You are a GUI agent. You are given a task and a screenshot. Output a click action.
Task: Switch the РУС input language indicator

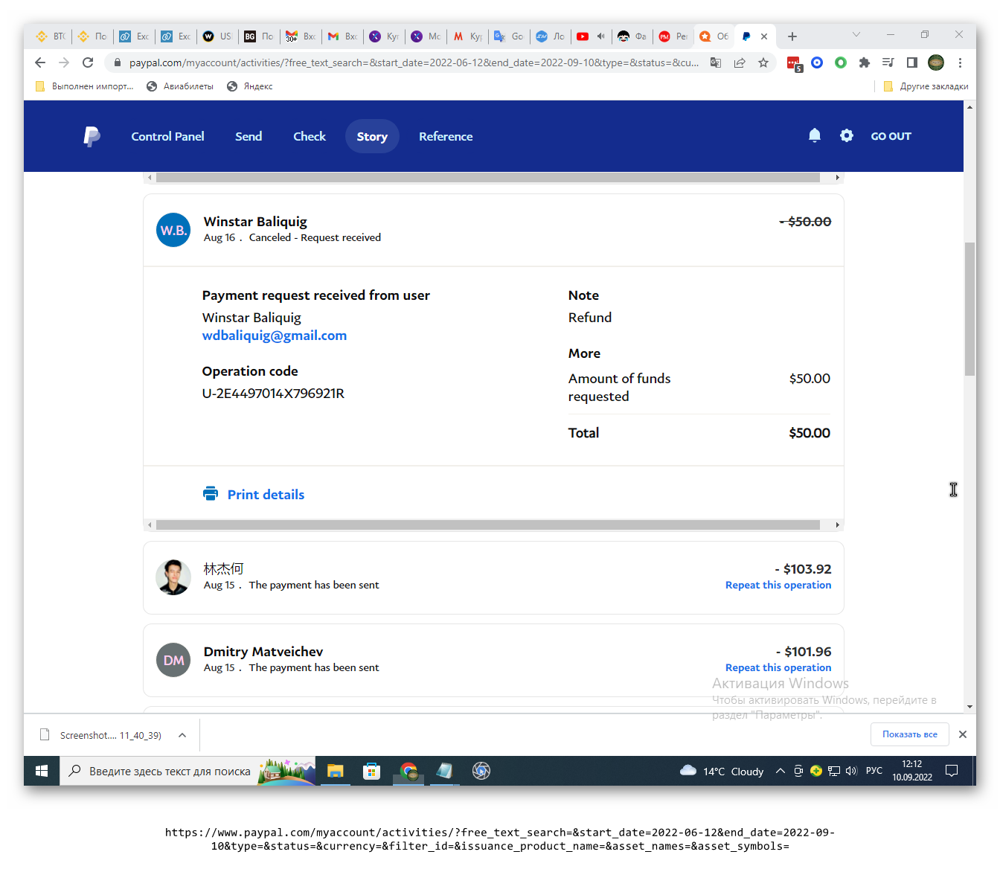point(874,771)
